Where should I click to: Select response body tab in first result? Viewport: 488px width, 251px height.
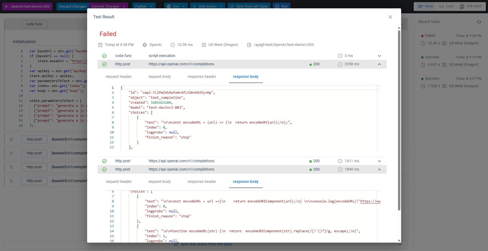pos(246,77)
